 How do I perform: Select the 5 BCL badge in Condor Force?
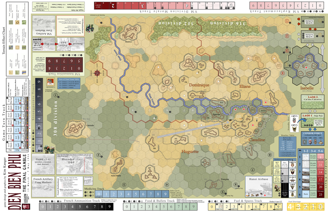(x=321, y=142)
